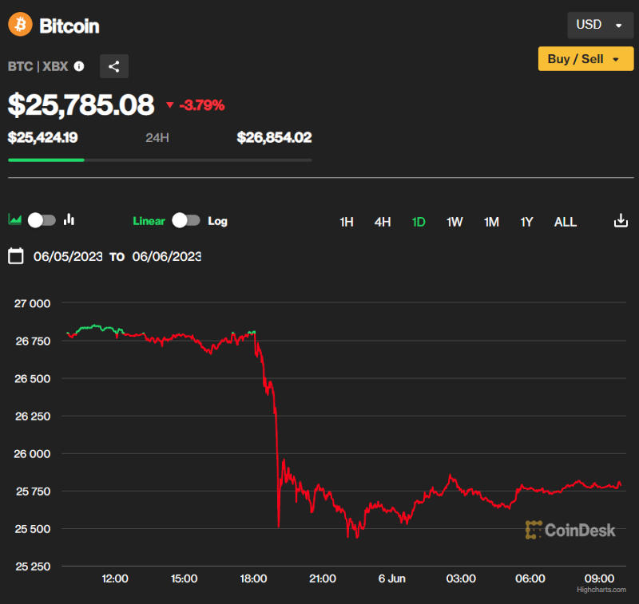Image resolution: width=639 pixels, height=604 pixels.
Task: Switch to the 1W time range
Action: pyautogui.click(x=454, y=222)
